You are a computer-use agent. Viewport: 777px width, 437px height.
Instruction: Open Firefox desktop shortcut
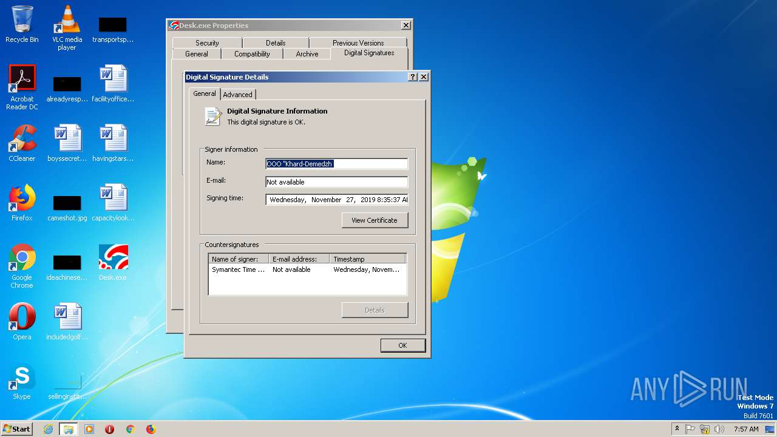(x=22, y=203)
